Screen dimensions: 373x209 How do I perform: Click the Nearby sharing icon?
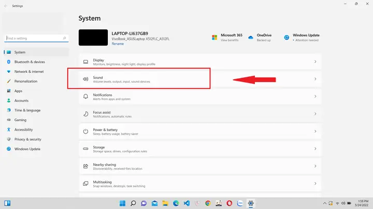click(x=85, y=166)
